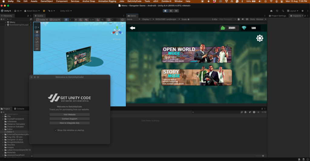Toggle Gizmos in Game view
310x161 pixels.
coord(259,19)
